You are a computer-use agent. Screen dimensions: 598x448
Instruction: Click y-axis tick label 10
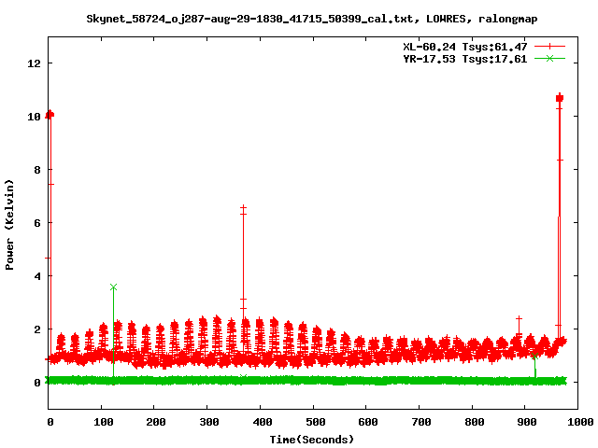pos(34,117)
